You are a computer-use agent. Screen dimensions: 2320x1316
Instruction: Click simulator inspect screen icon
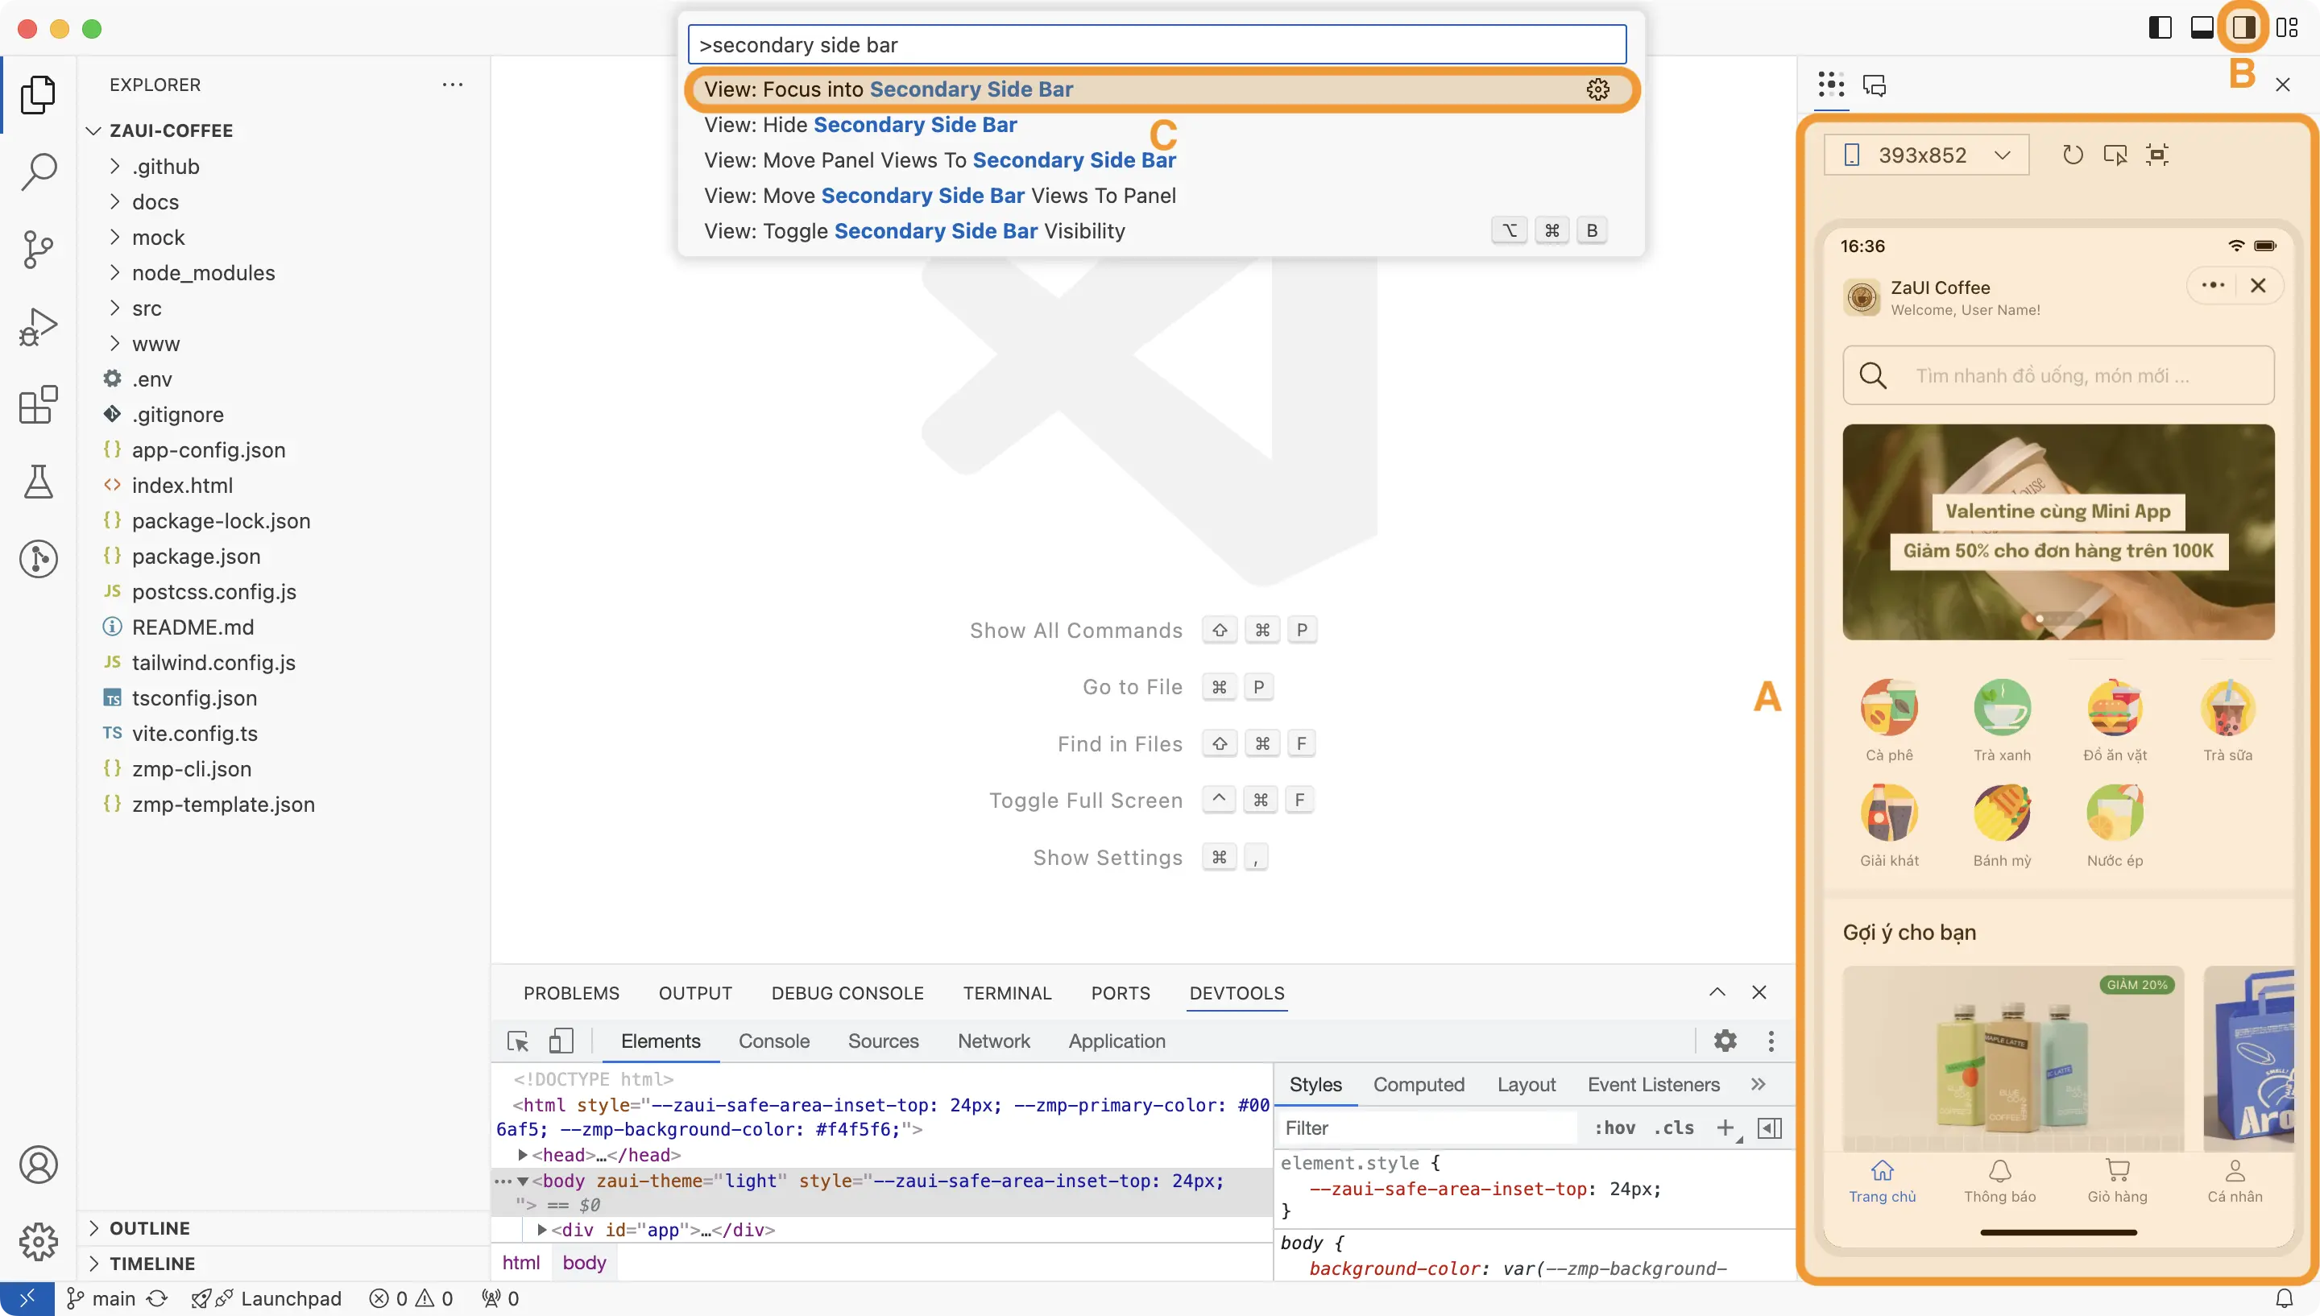pos(2115,155)
